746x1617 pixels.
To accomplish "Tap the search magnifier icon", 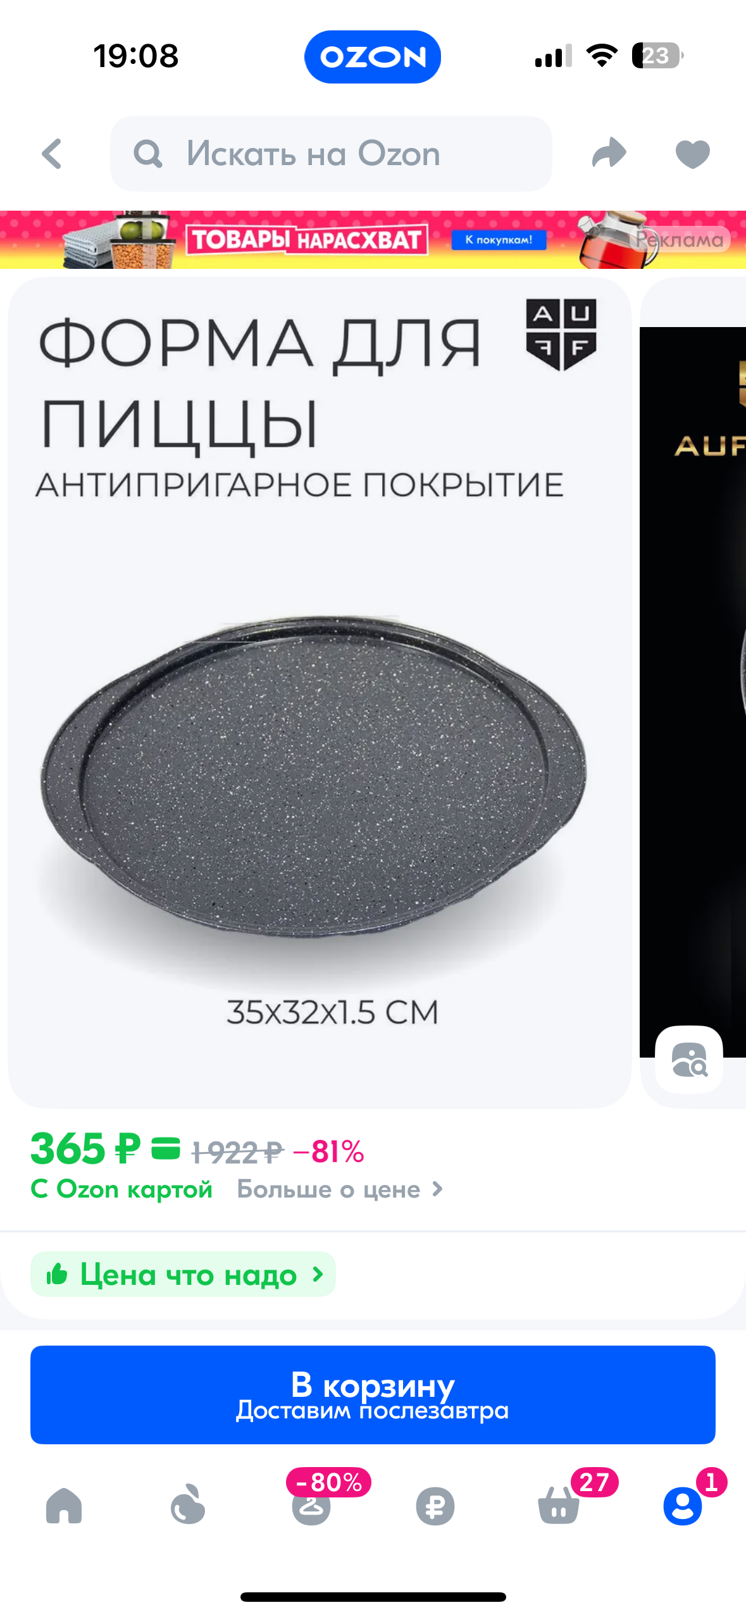I will (x=148, y=154).
